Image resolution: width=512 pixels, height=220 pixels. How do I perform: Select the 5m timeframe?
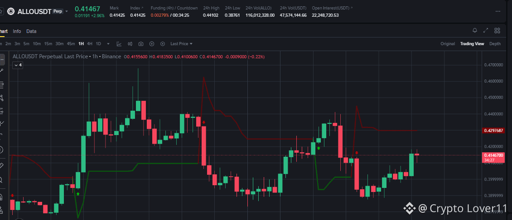(26, 44)
